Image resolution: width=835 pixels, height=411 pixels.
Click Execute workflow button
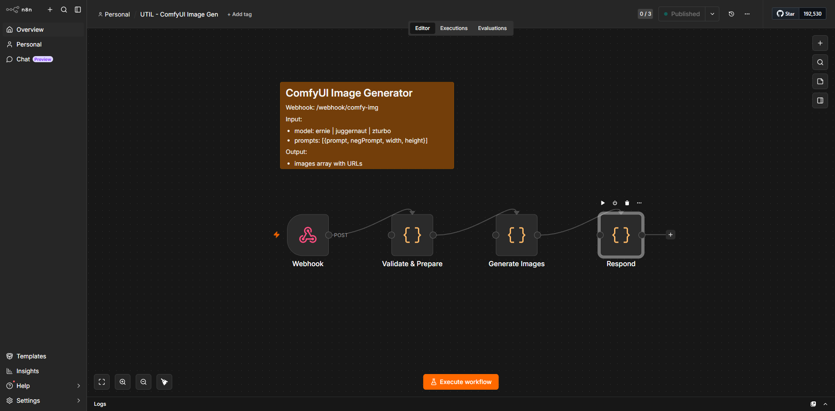pos(461,382)
